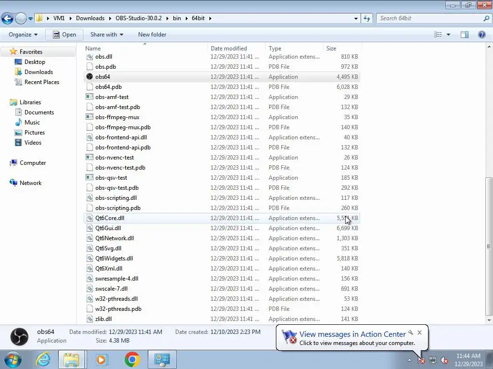Select Qt6Gui.dll file name

pos(108,228)
